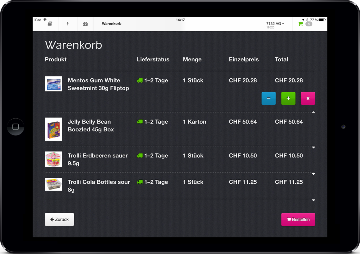Select the 'Trolli Cola Bottles sour 8g' name
This screenshot has height=254, width=360.
(x=99, y=186)
